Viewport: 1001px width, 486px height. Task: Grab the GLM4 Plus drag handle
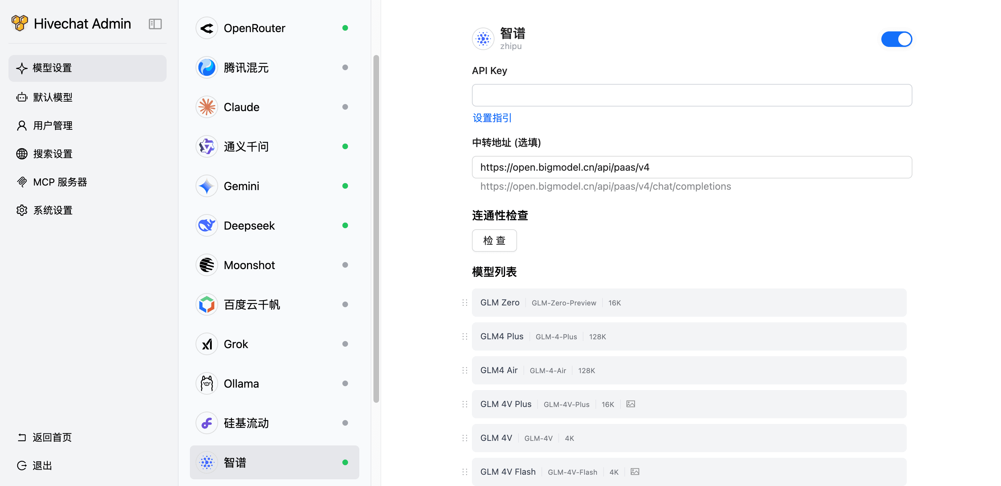[465, 336]
